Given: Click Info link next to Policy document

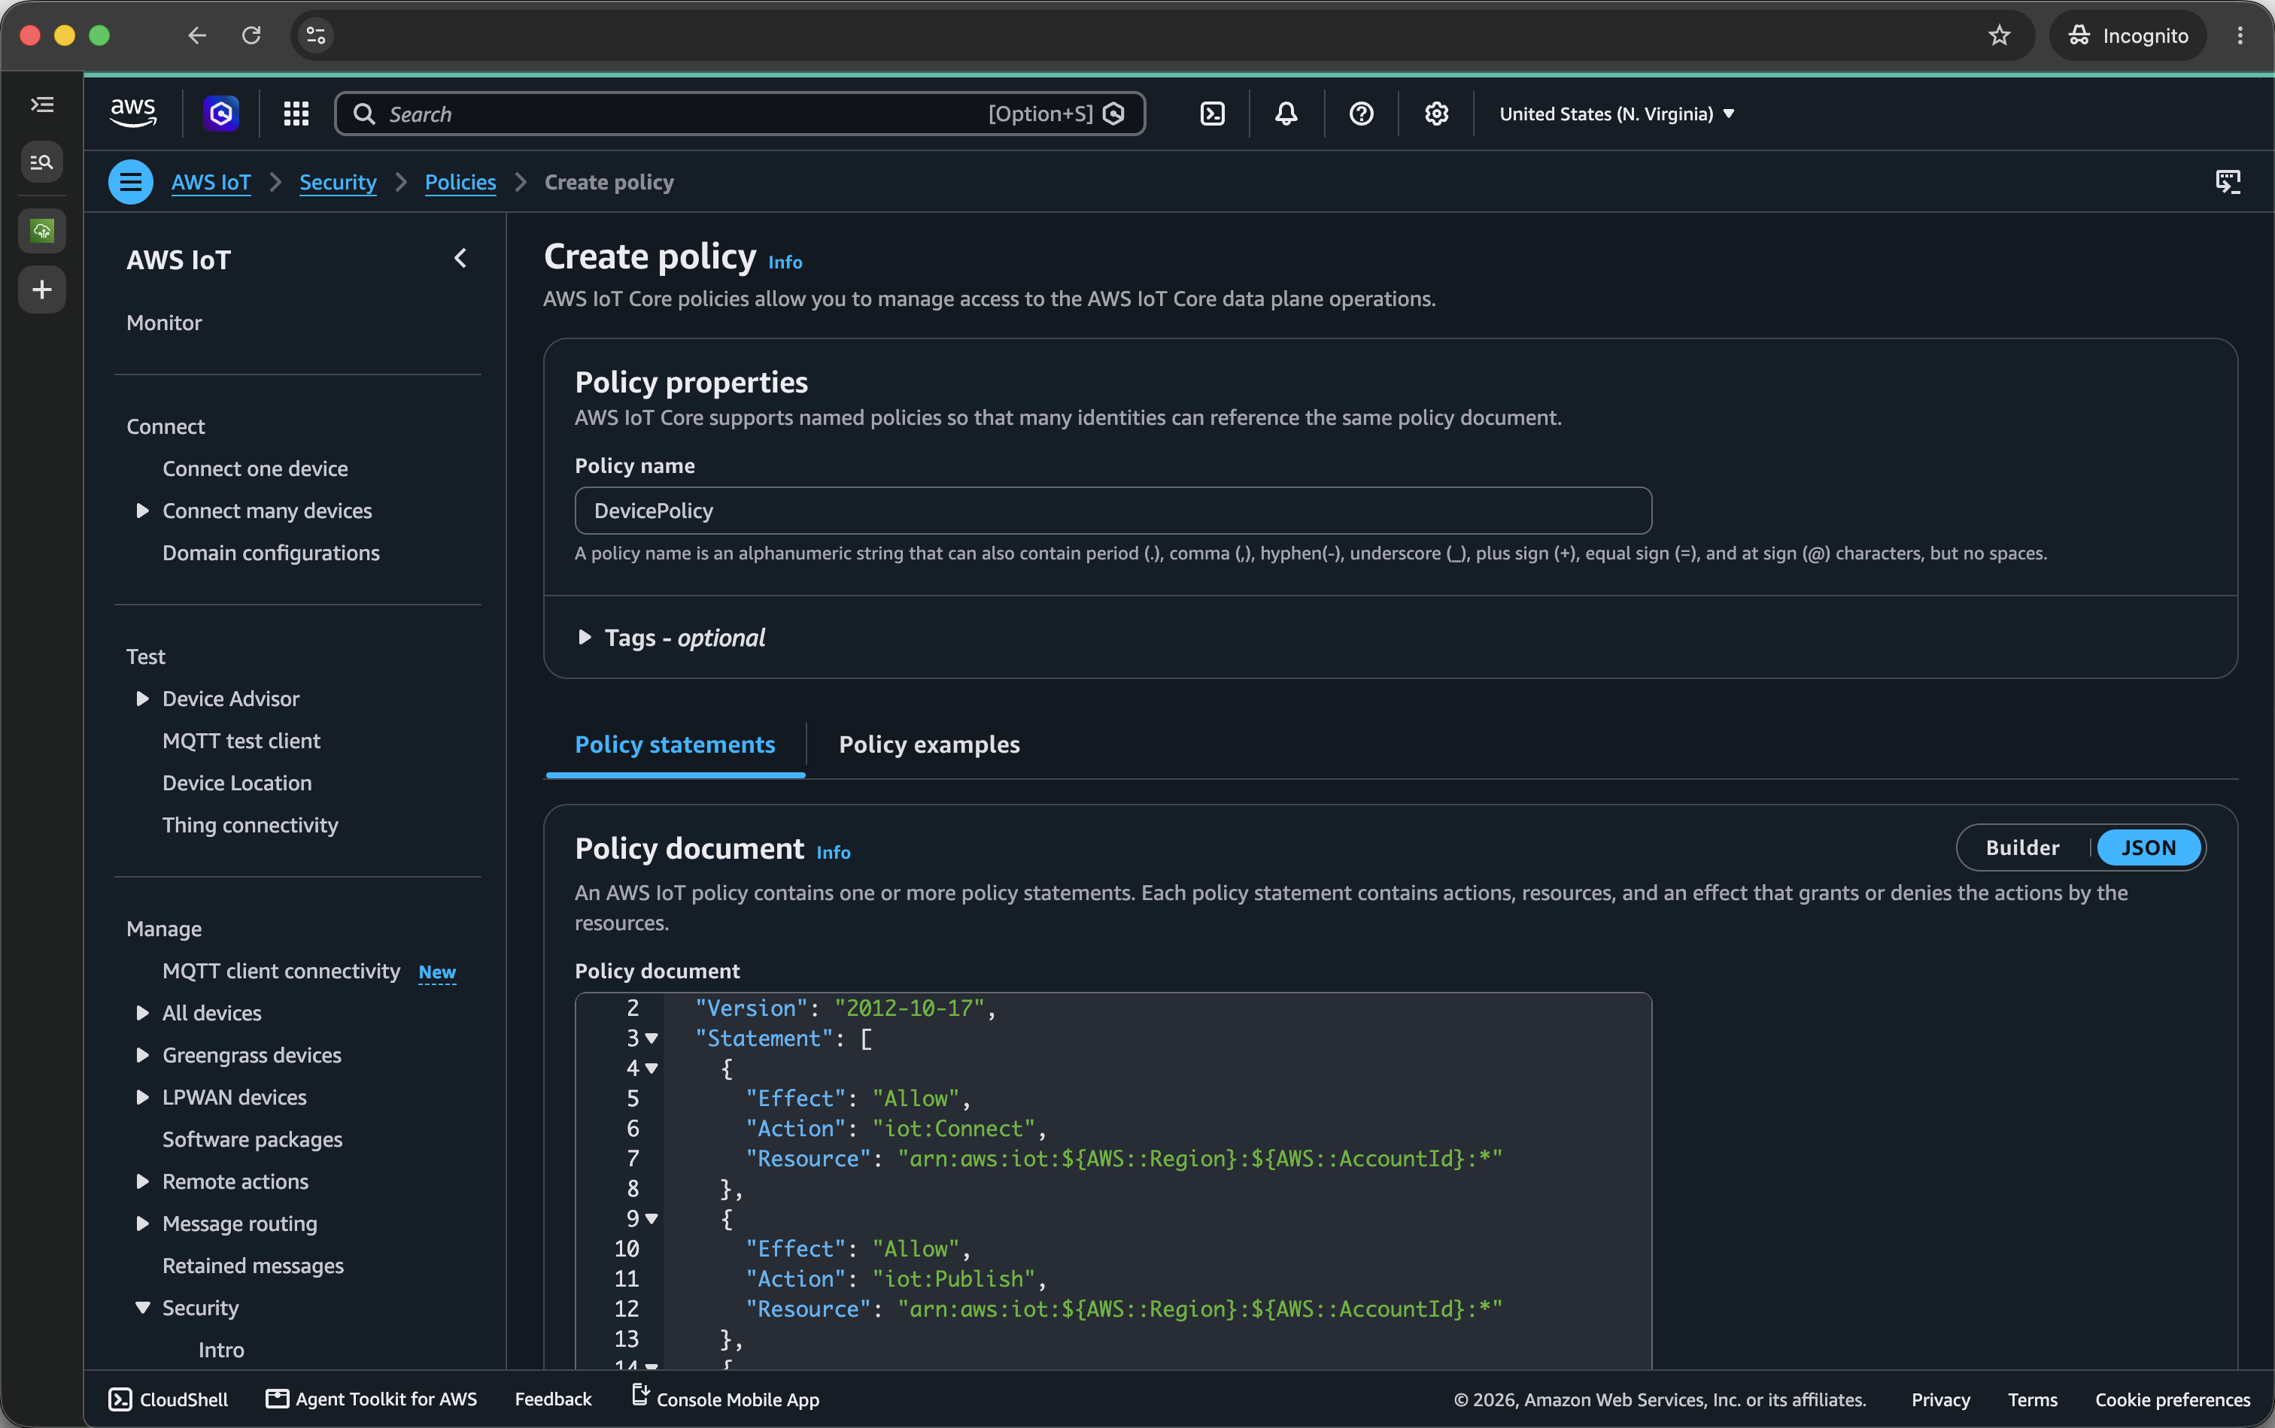Looking at the screenshot, I should point(834,853).
